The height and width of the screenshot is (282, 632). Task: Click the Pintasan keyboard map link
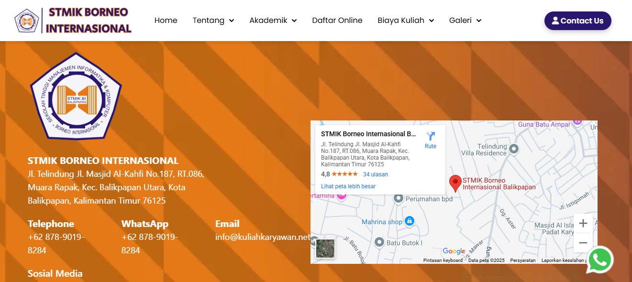click(x=443, y=260)
